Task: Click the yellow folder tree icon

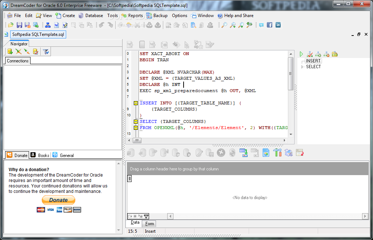Action: click(335, 54)
